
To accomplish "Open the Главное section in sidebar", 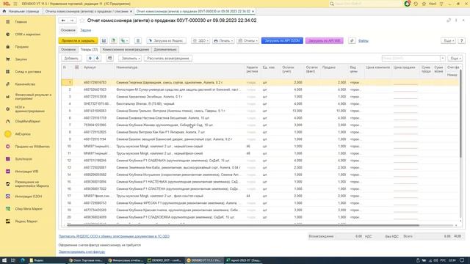I will click(21, 22).
